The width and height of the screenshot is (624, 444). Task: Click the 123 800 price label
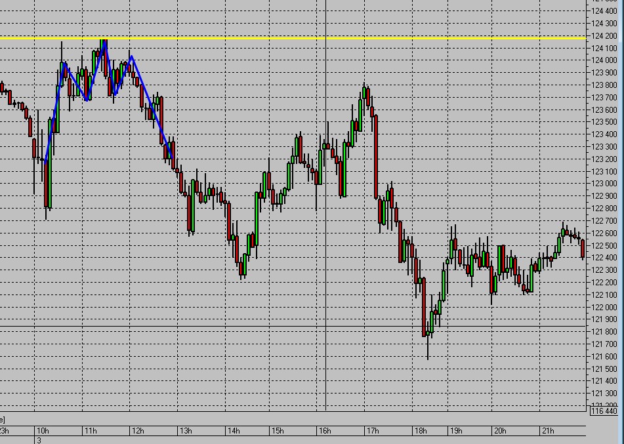tap(604, 85)
